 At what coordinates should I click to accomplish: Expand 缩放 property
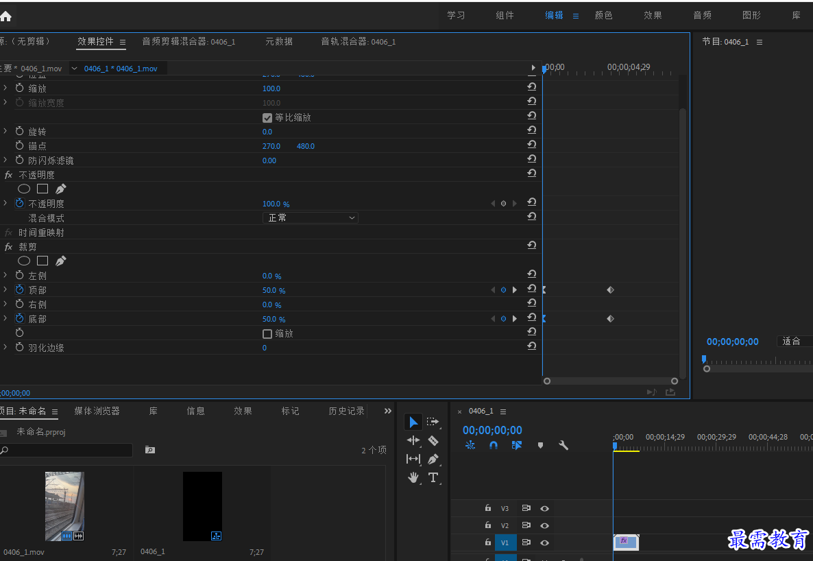5,88
